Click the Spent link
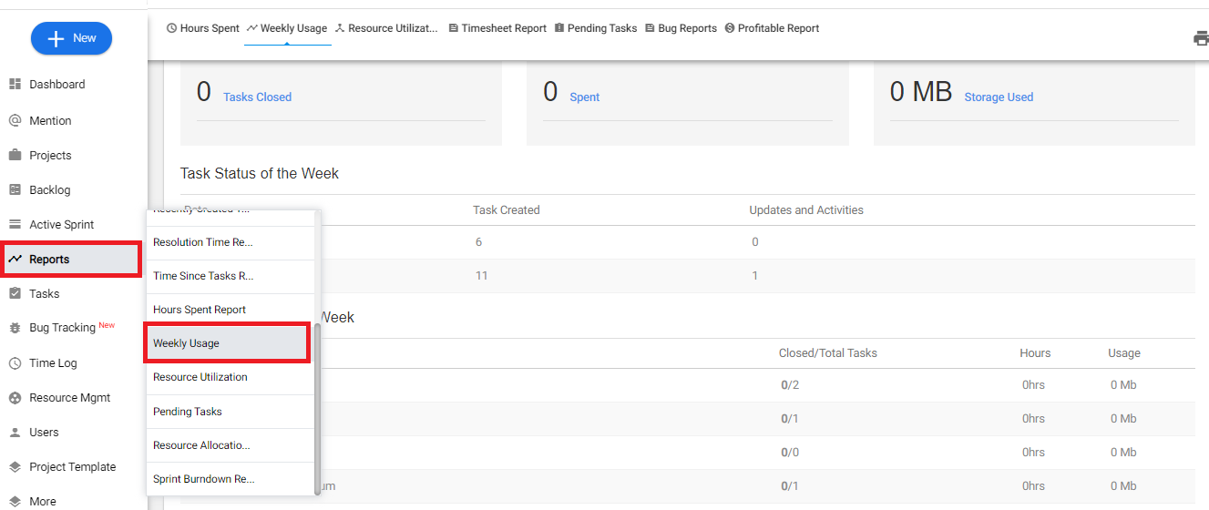This screenshot has height=510, width=1209. click(x=585, y=97)
